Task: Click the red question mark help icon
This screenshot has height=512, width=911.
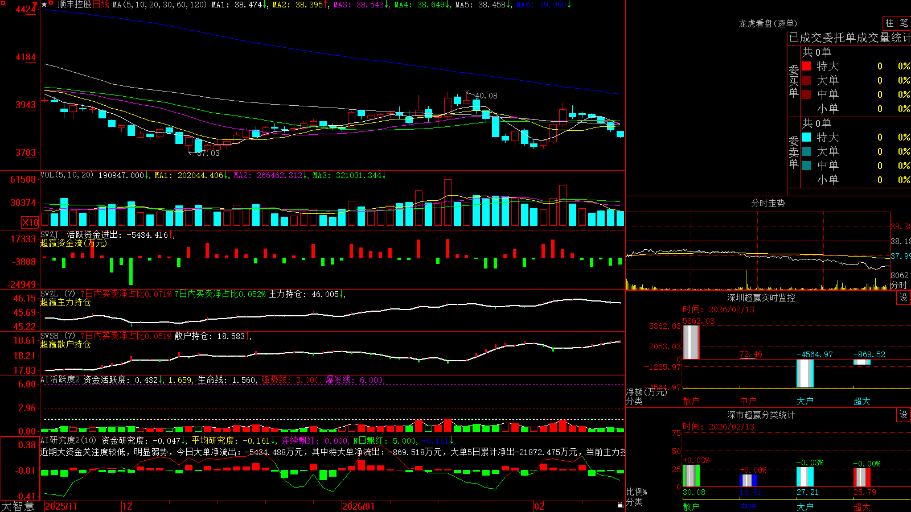Action: [x=35, y=5]
